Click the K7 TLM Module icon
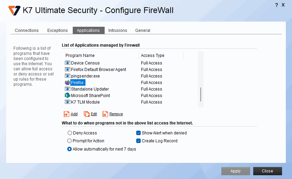Image resolution: width=292 pixels, height=179 pixels. [67, 102]
